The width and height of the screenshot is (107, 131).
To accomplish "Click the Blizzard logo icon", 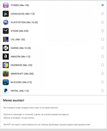I will point(6,82).
